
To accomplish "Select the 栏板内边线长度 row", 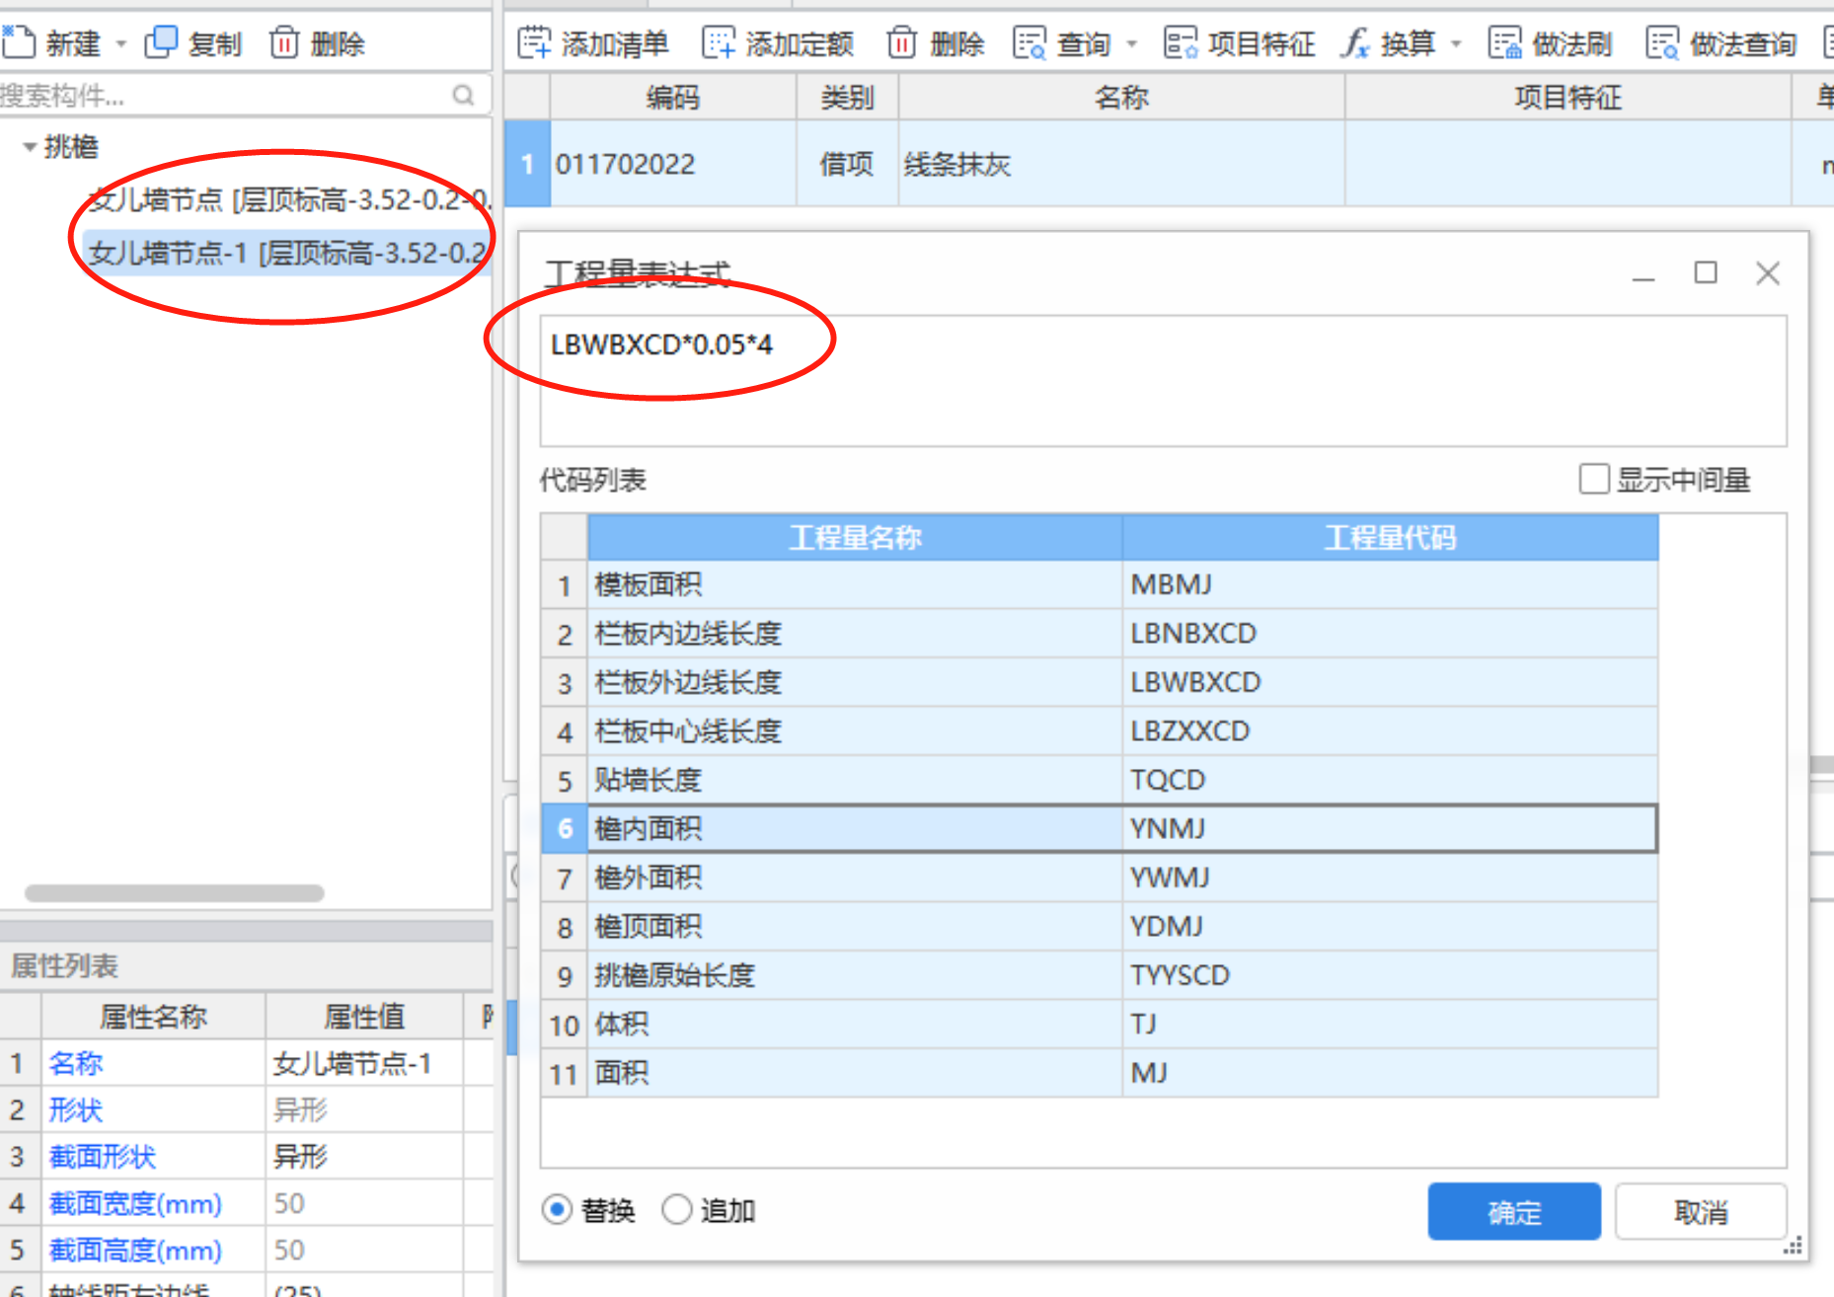I will click(x=1100, y=634).
